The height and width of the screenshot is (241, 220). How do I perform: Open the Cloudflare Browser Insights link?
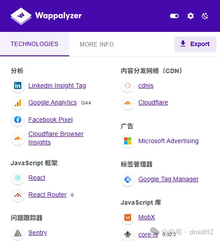[56, 138]
